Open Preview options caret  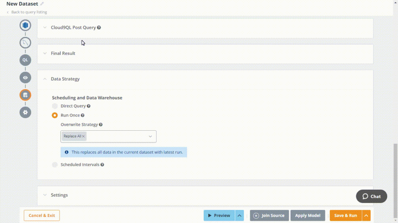(x=239, y=216)
